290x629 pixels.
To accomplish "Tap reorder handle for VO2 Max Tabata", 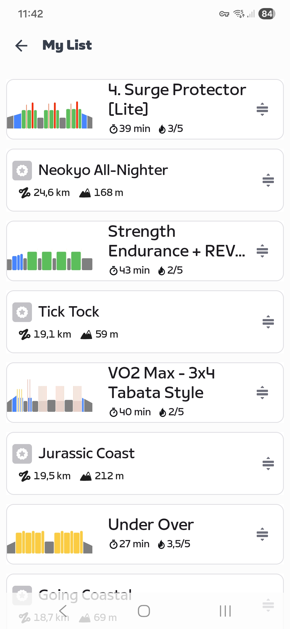I will [262, 392].
